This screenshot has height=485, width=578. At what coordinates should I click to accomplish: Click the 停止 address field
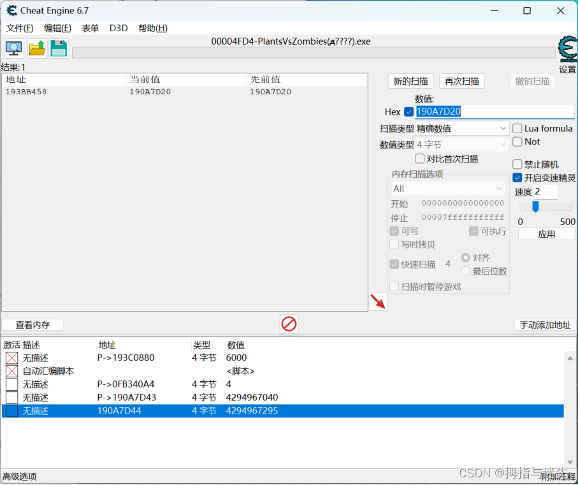click(x=458, y=217)
